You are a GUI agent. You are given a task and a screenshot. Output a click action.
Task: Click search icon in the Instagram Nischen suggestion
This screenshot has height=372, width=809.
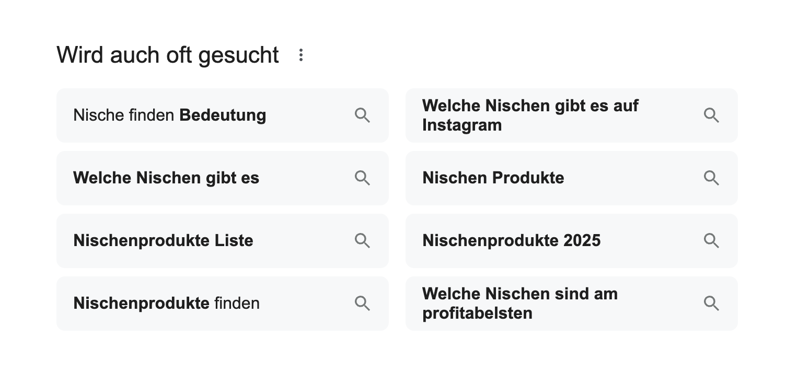(711, 115)
